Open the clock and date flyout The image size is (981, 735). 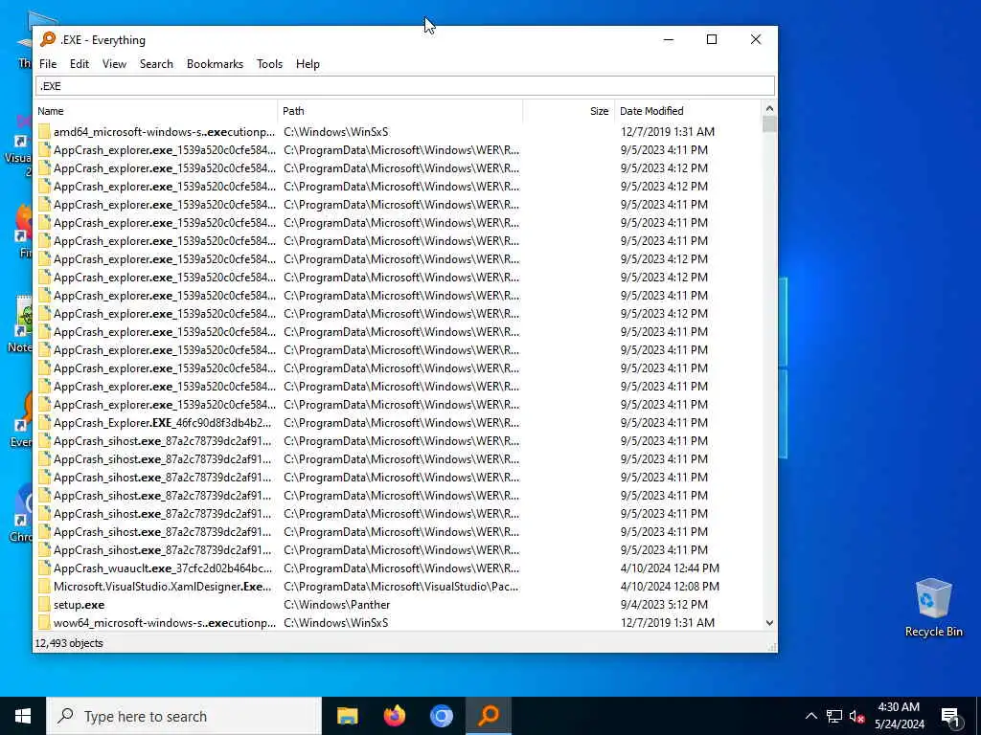pyautogui.click(x=899, y=716)
